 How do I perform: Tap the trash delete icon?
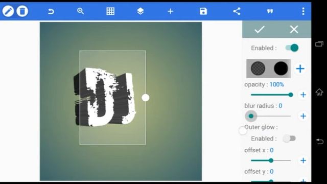pos(22,11)
